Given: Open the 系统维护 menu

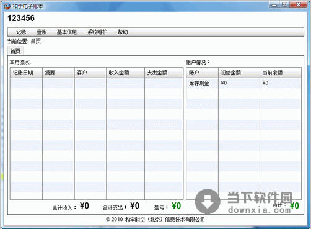Looking at the screenshot, I should 97,32.
